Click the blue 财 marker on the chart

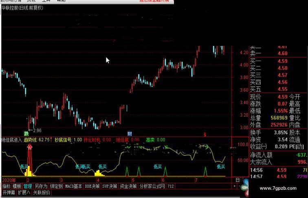coord(130,134)
